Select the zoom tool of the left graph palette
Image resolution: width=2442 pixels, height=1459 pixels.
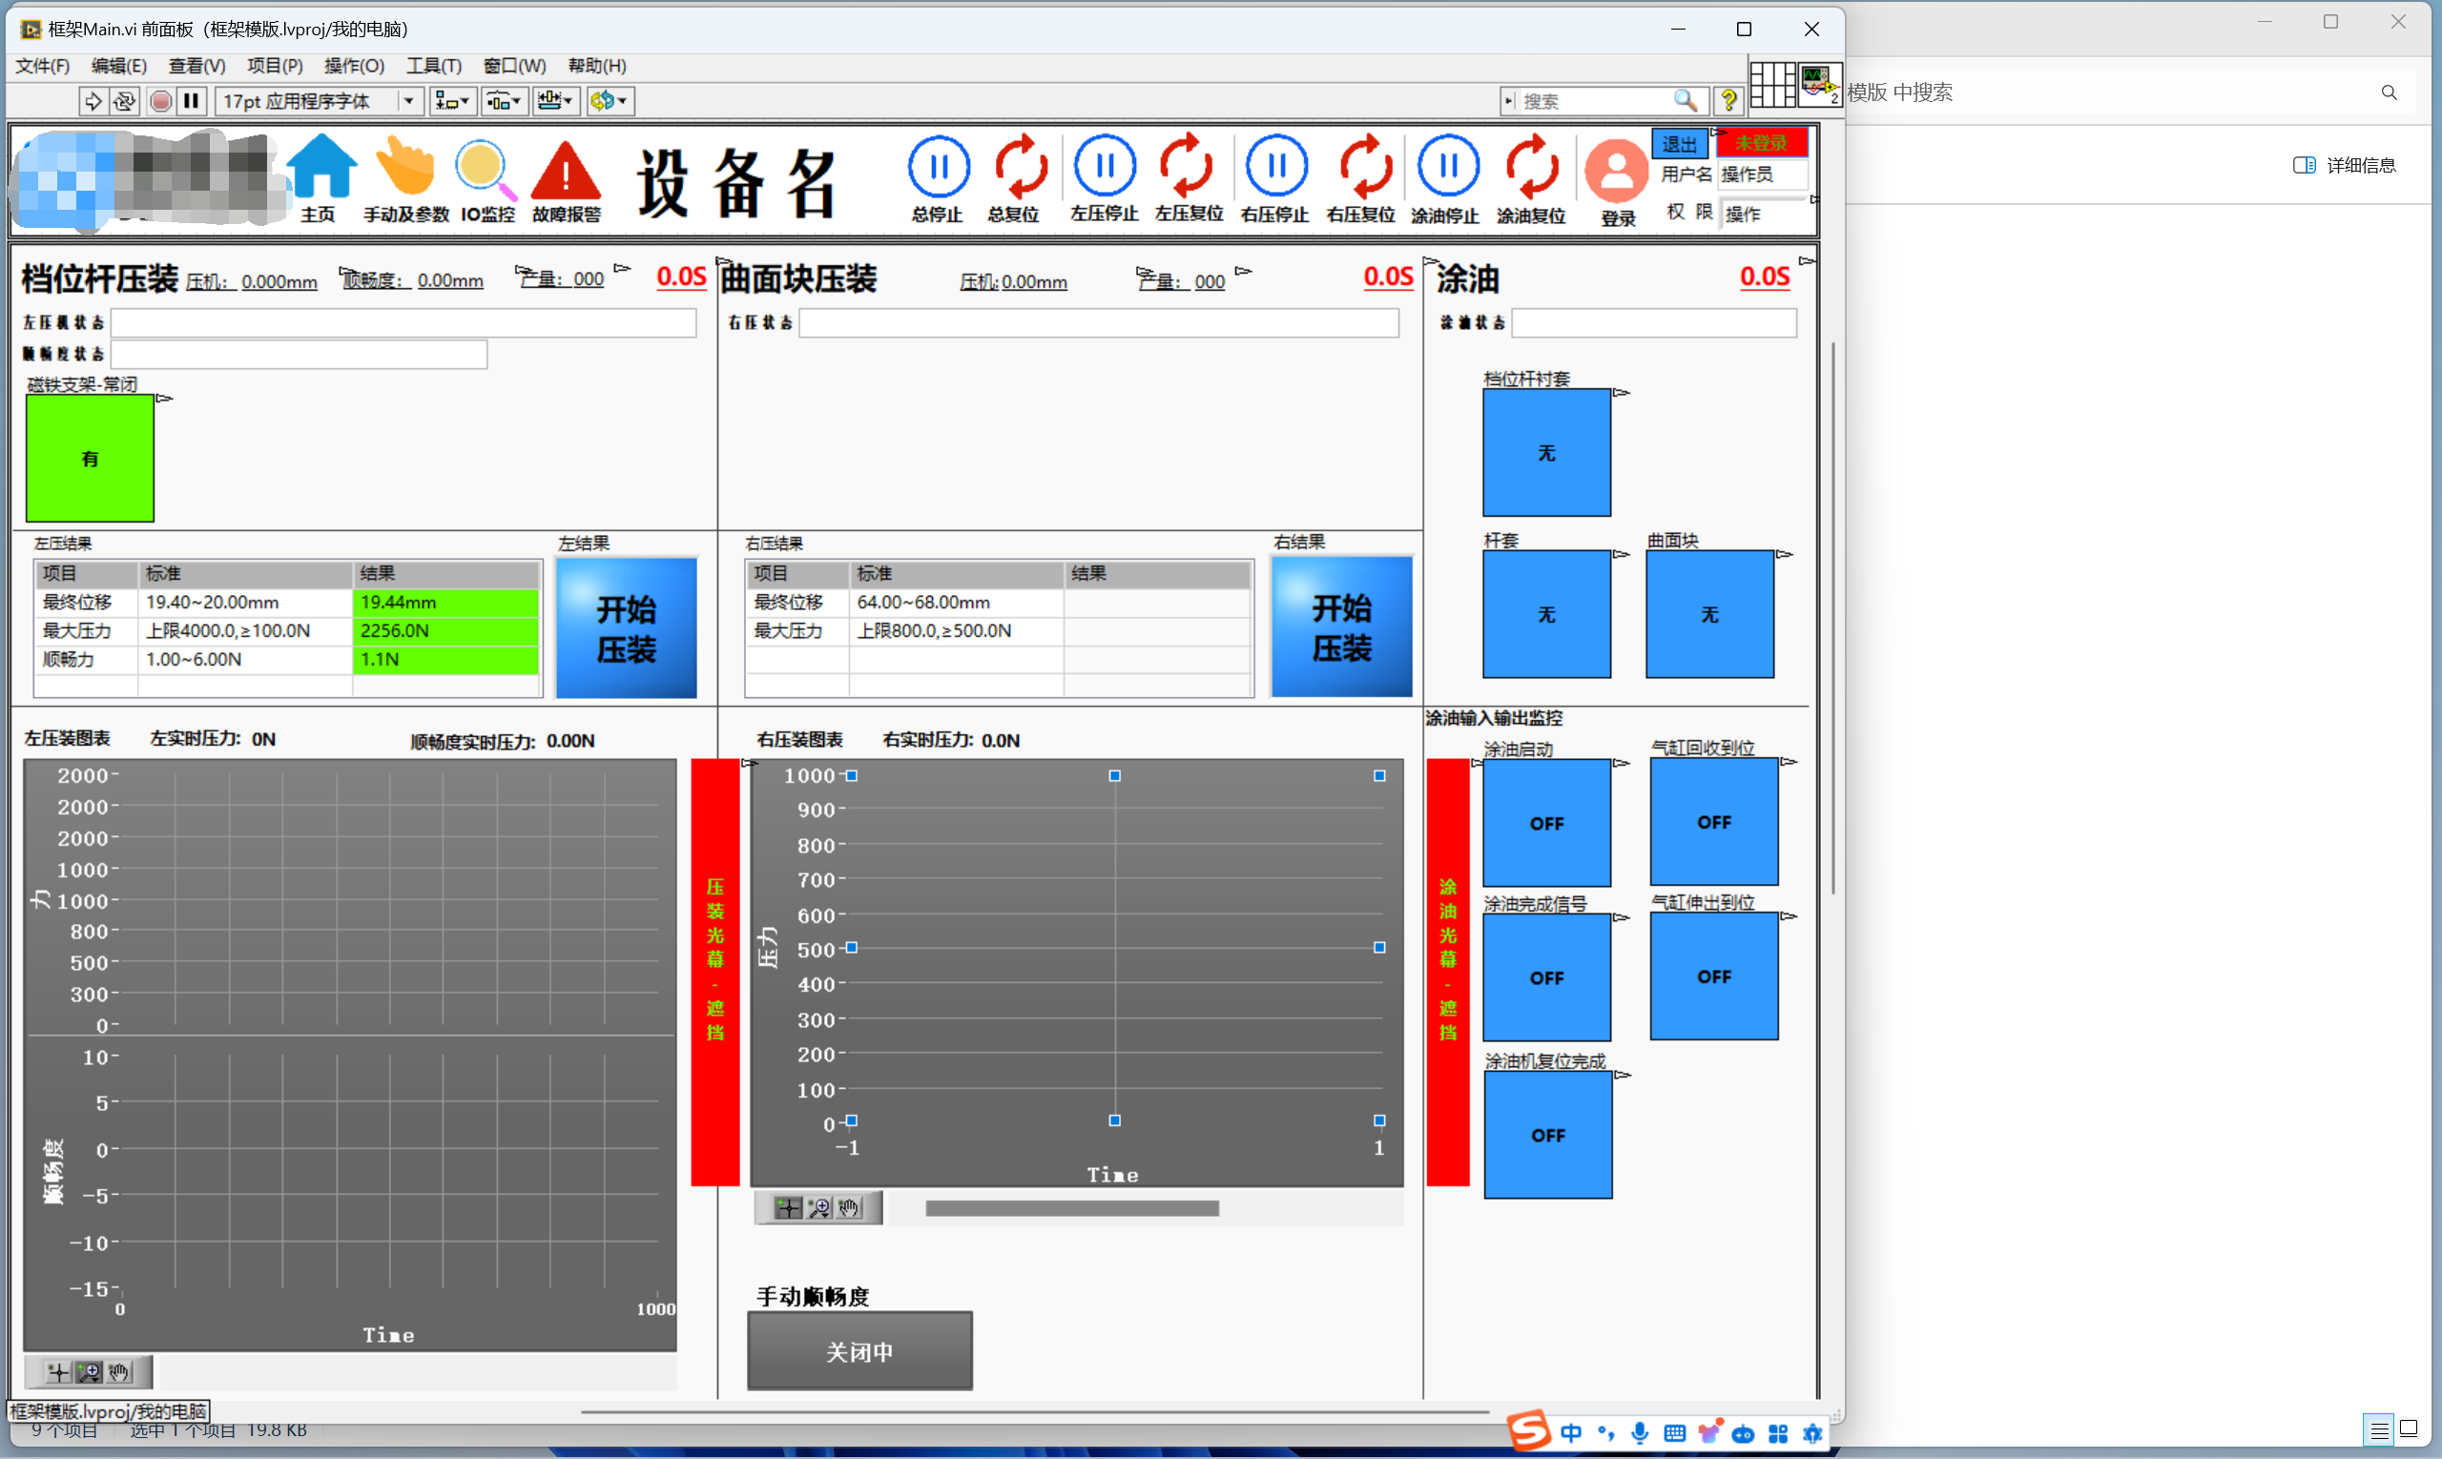(89, 1371)
